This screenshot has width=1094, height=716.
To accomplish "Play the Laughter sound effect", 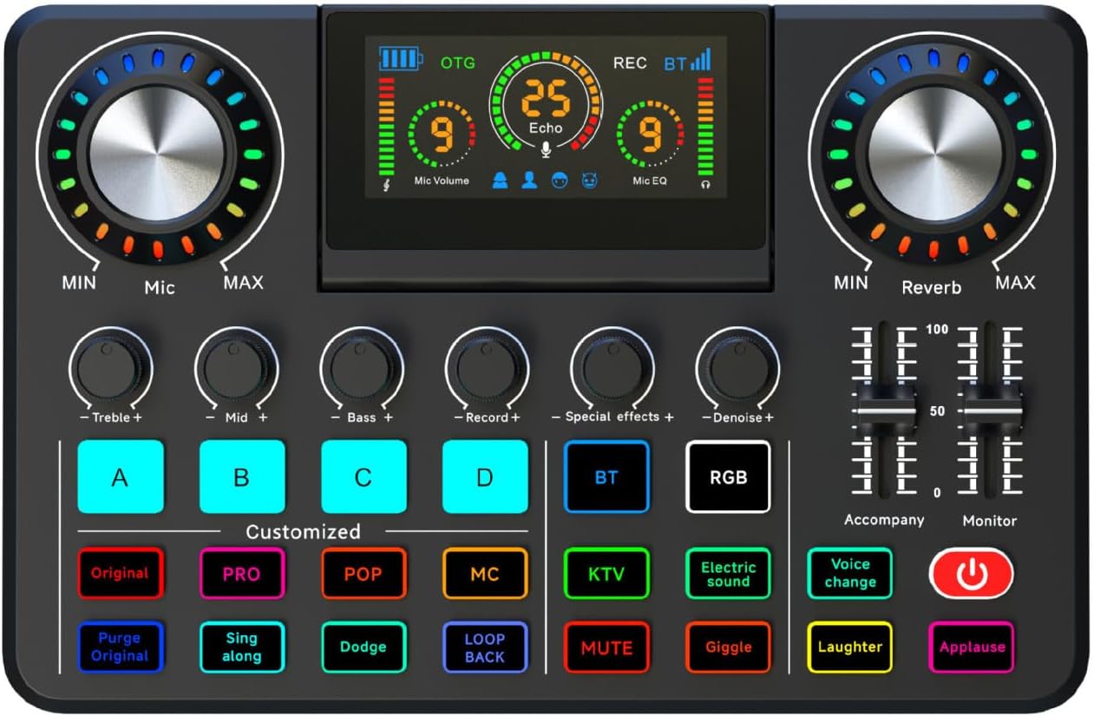I will click(850, 647).
